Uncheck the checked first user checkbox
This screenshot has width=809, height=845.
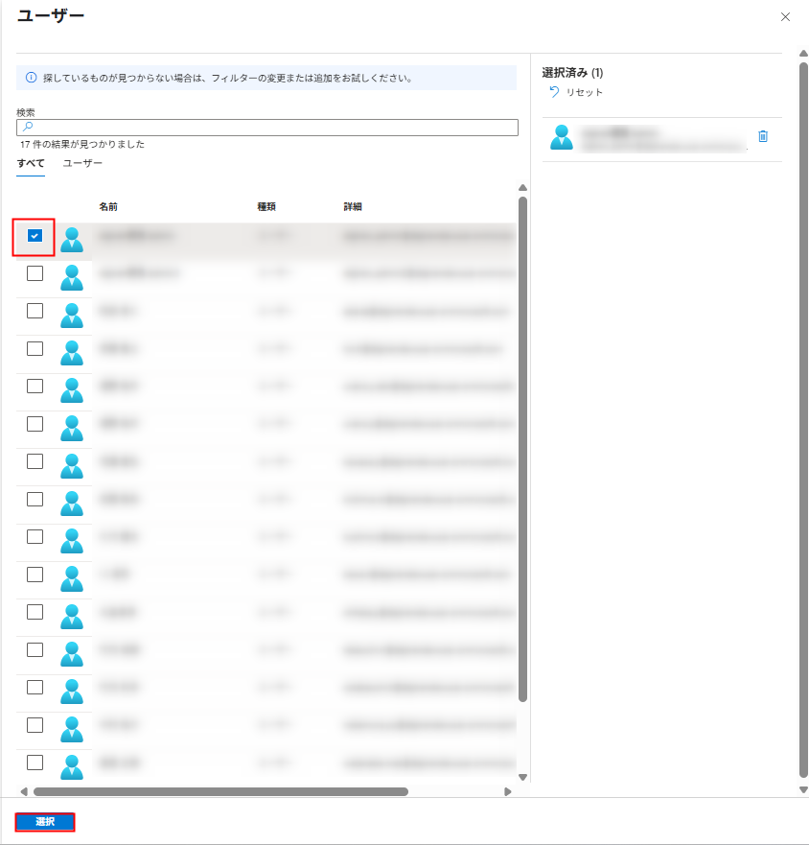click(35, 236)
